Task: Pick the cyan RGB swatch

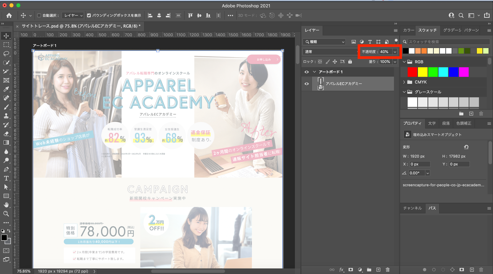Action: (443, 72)
